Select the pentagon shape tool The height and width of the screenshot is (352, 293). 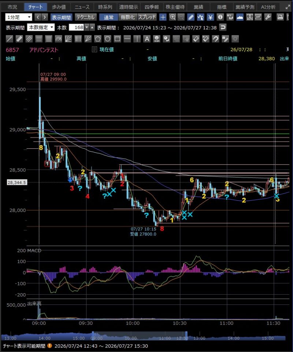point(97,39)
